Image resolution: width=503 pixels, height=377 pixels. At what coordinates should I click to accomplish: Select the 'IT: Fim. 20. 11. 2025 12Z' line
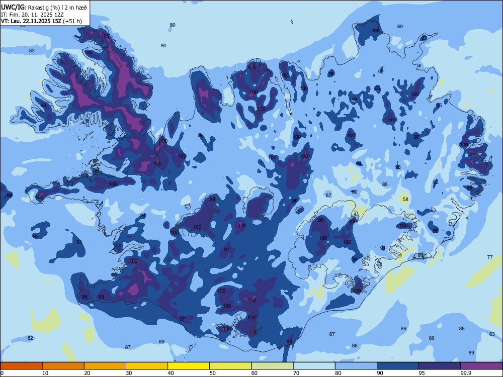[32, 15]
